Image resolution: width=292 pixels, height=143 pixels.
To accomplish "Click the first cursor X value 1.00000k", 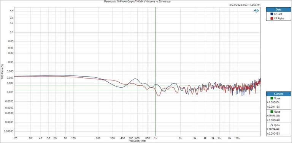I will (x=273, y=103).
